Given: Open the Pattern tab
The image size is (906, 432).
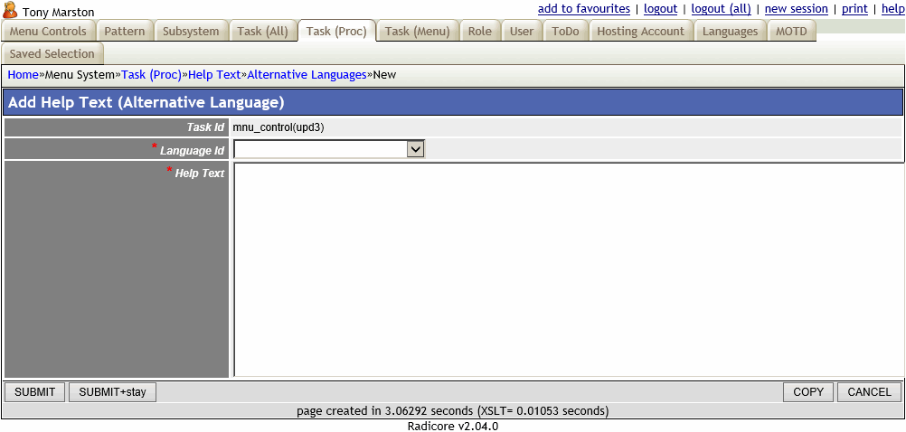Looking at the screenshot, I should click(124, 32).
